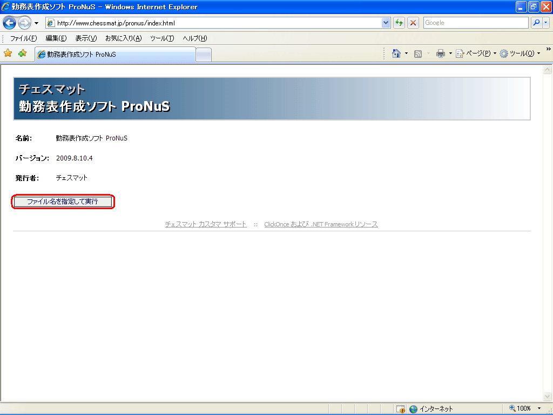Screen dimensions: 553x415
Task: Select the 勤務表作成ソフト ProNuS tab
Action: (115, 55)
